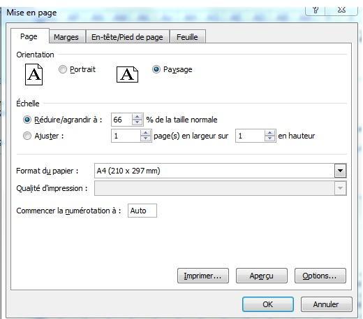Select the Portrait radio button

pyautogui.click(x=63, y=69)
